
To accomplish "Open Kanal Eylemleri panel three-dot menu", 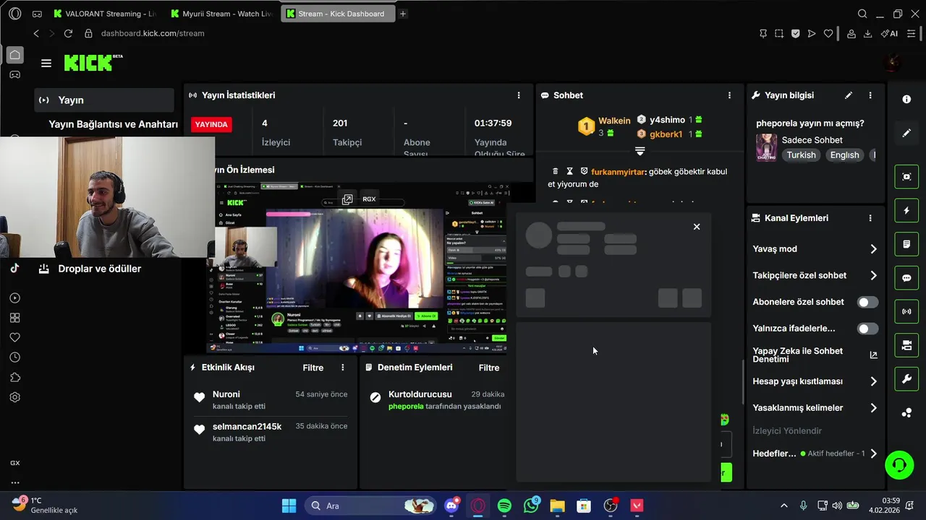I will [x=870, y=218].
